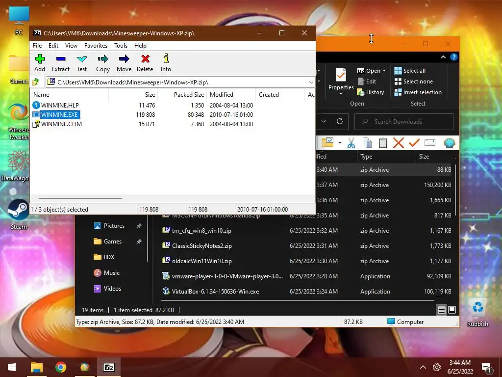Select oldcalcWin11Win10.zip in Explorer

201,261
